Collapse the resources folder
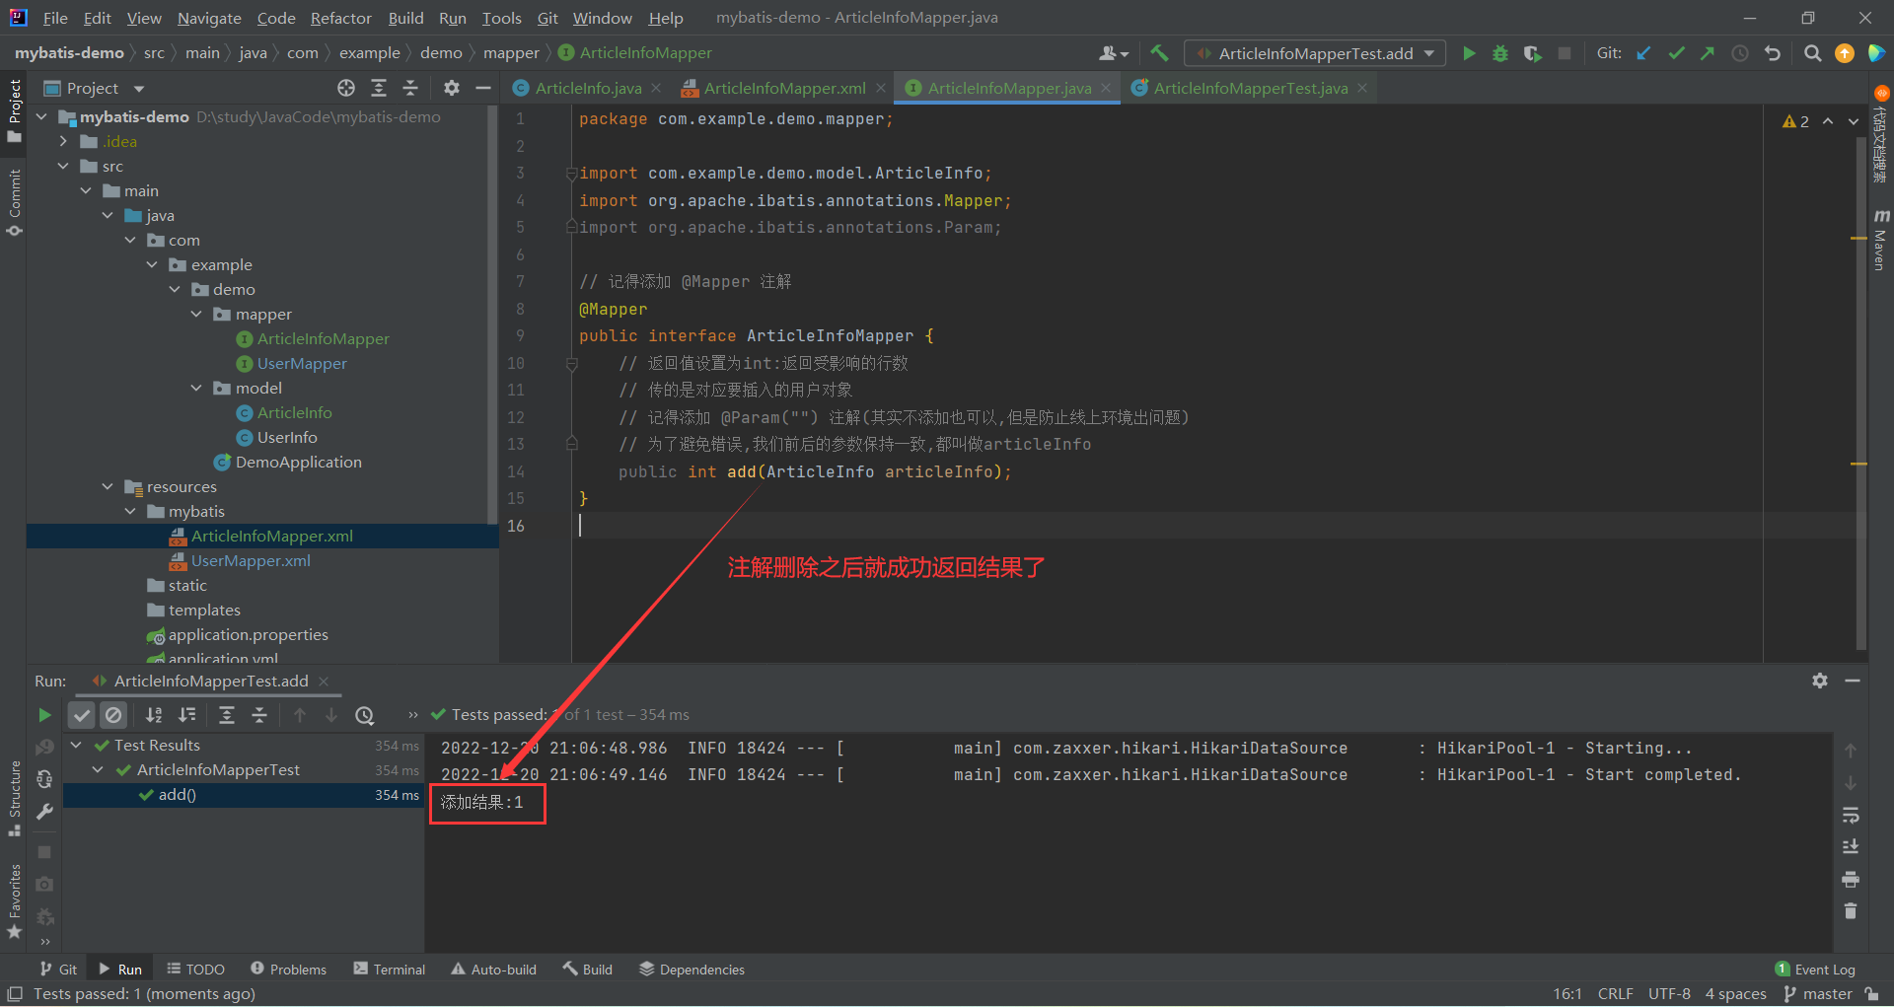This screenshot has height=1007, width=1894. pyautogui.click(x=108, y=486)
